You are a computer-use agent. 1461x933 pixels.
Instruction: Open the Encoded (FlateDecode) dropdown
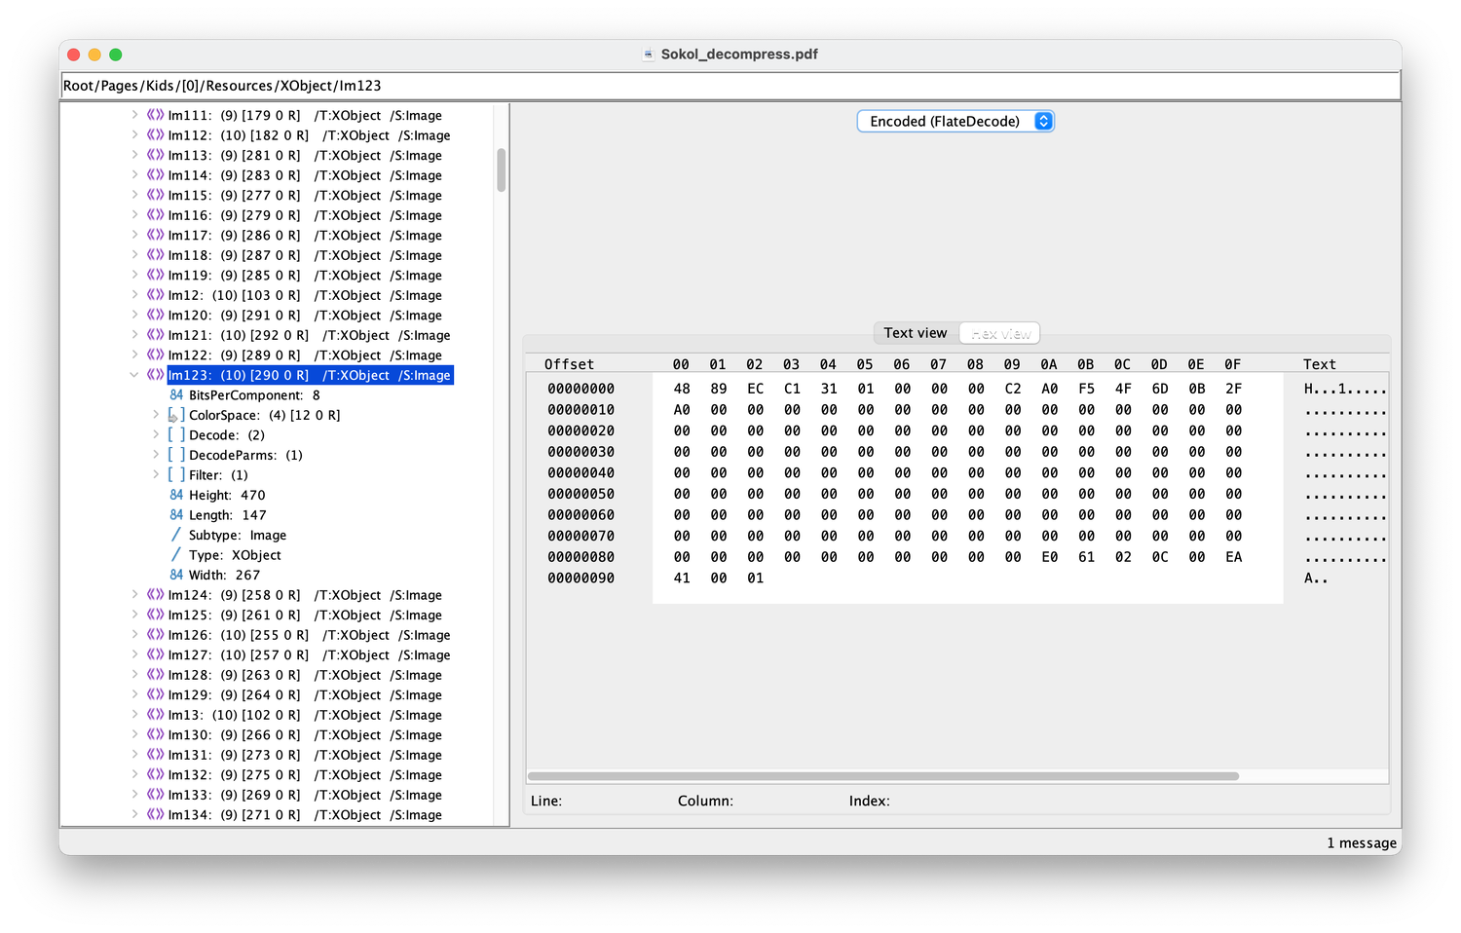955,121
